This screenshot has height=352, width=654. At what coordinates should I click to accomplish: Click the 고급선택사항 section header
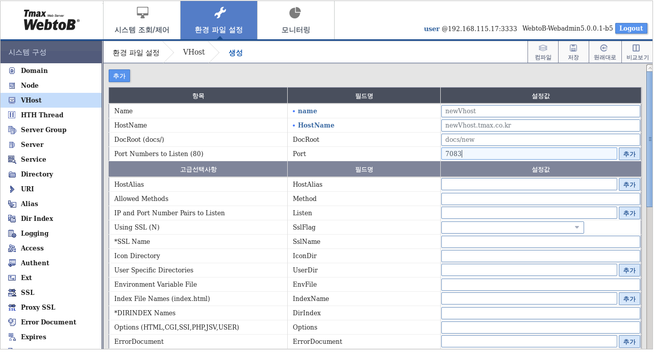[x=198, y=169]
